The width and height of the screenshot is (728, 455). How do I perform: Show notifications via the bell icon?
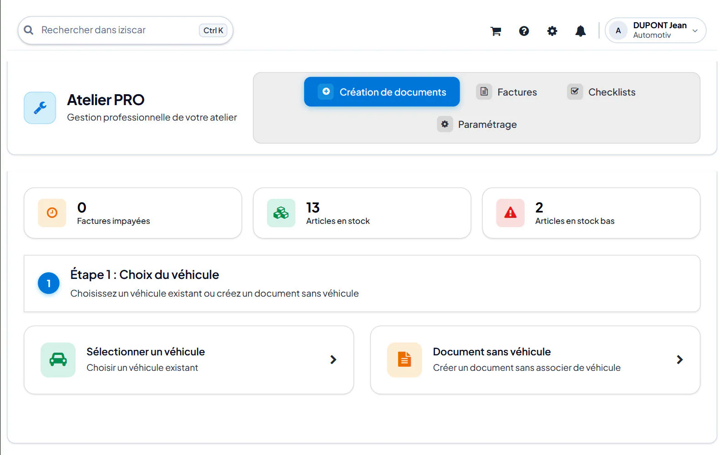[x=580, y=31]
